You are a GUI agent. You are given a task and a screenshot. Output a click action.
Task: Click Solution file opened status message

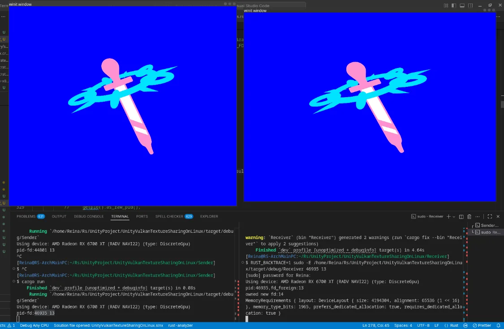108,325
